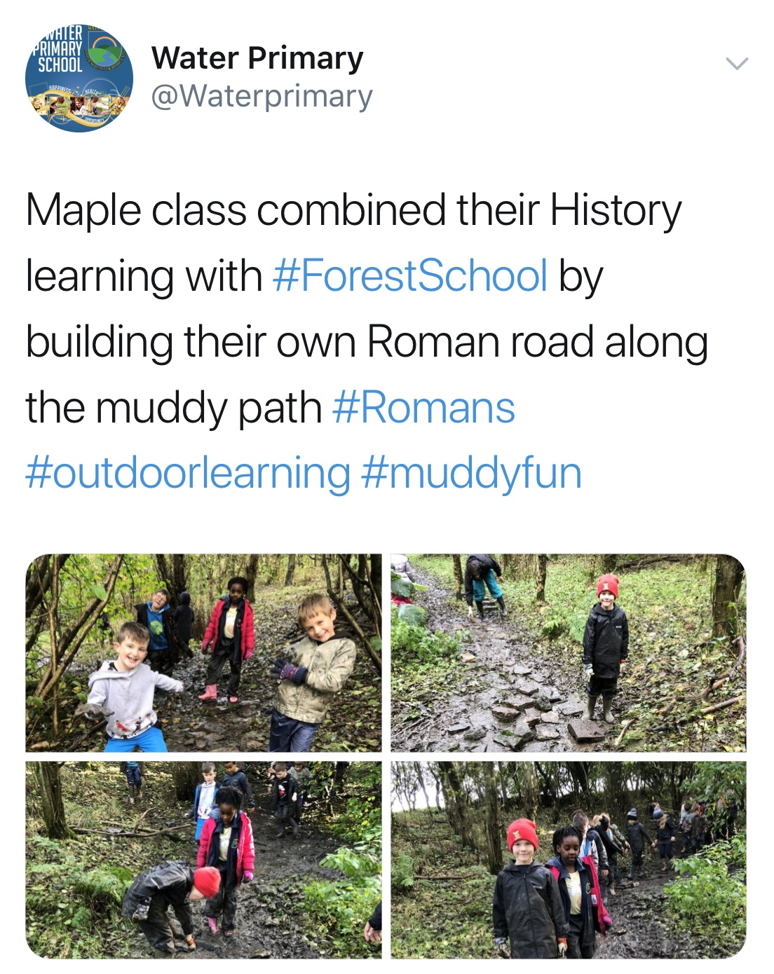
Task: Tap the red hat in bottom-right photo
Action: (x=522, y=834)
